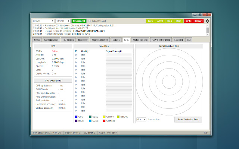Click the Start Deviation Test button
This screenshot has height=149, width=239.
coord(188,120)
